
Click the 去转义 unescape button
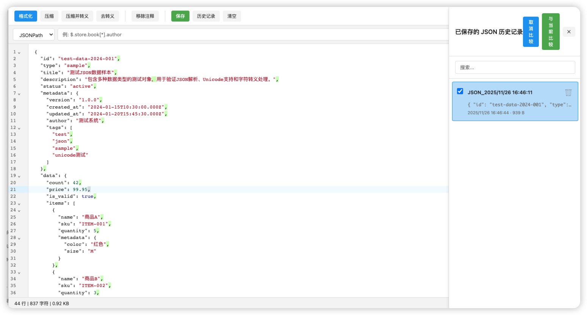[107, 16]
